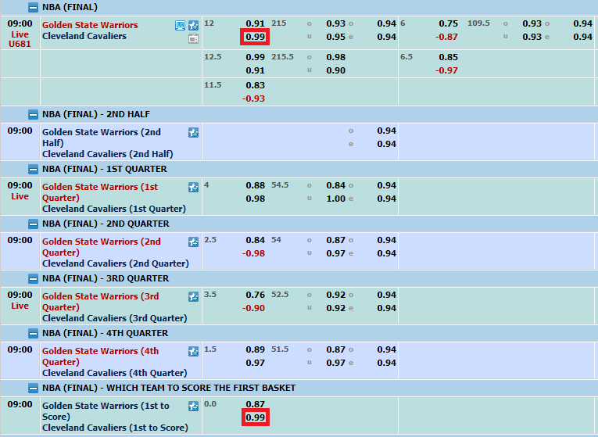Bet 1st Quarter over 54.5 at 0.84
Image resolution: width=598 pixels, height=437 pixels.
coord(335,185)
